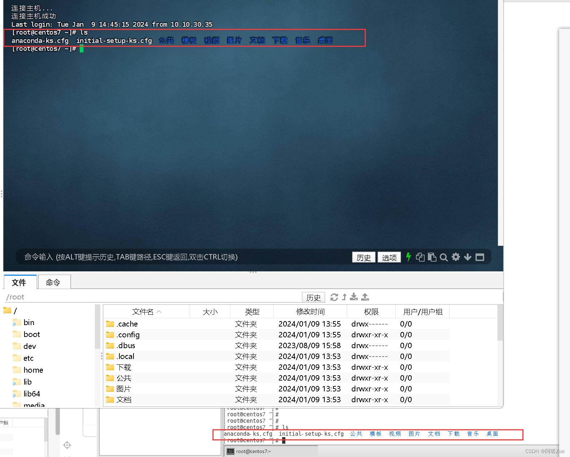The image size is (570, 457).
Task: Click the upload file icon
Action: [365, 297]
